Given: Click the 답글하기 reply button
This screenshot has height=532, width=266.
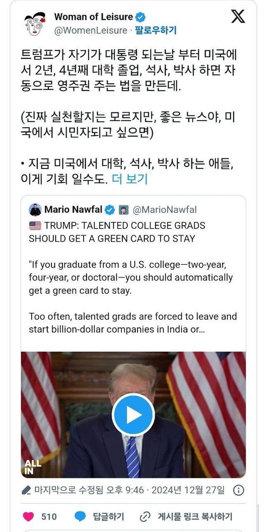Looking at the screenshot, I should point(108,517).
